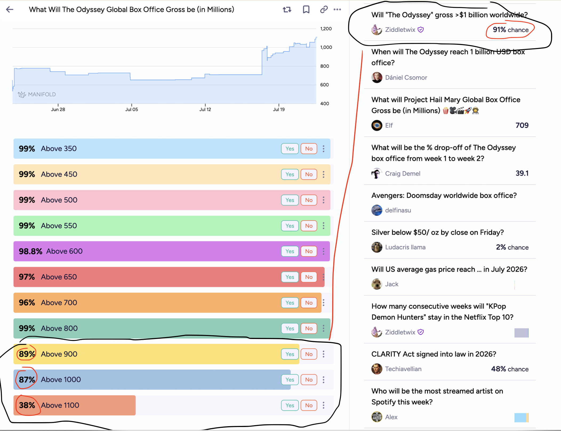Visit Dániel Csomor's profile name
Viewport: 561px width, 431px height.
(406, 78)
